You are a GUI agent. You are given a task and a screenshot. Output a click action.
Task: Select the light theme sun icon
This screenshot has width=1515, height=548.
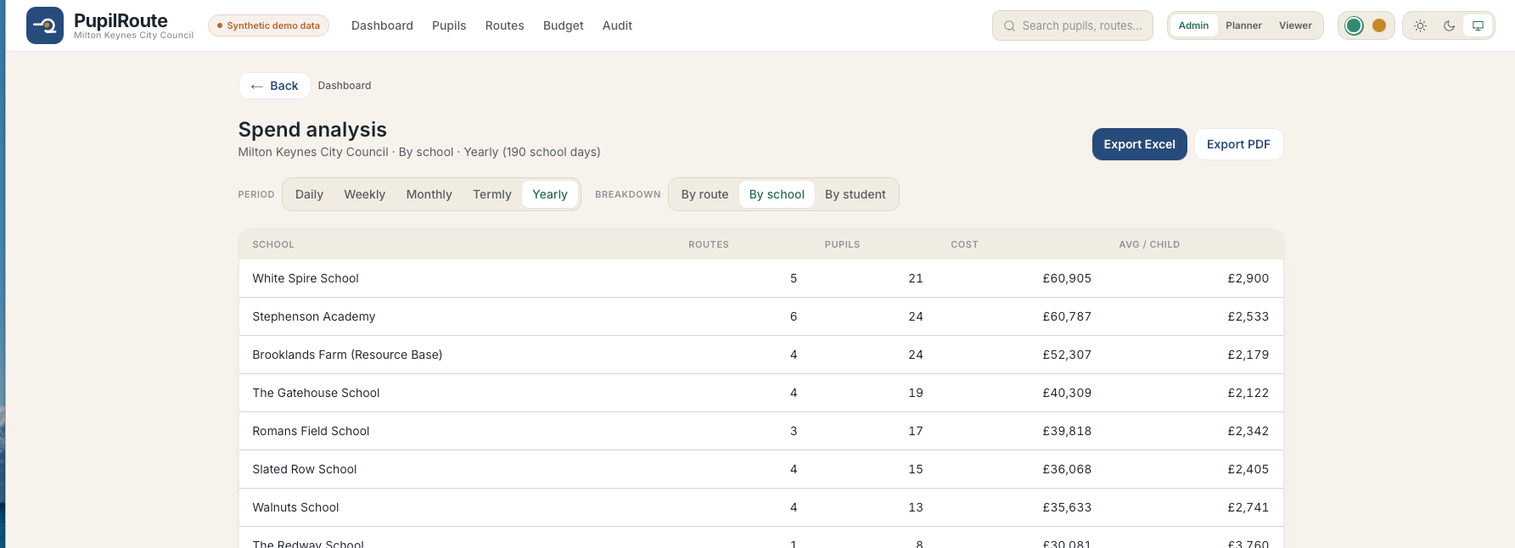1420,25
